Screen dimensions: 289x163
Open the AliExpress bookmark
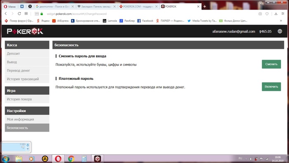point(60,21)
